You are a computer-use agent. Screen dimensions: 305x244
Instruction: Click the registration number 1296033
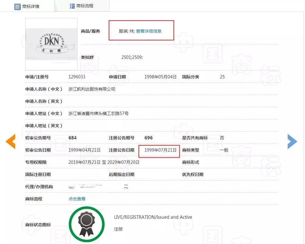(x=77, y=77)
